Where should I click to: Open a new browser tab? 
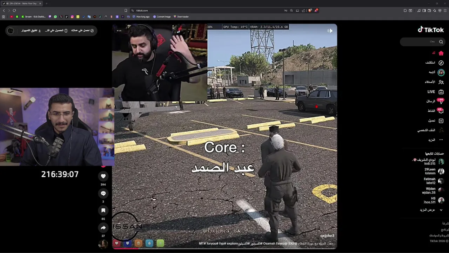[46, 4]
